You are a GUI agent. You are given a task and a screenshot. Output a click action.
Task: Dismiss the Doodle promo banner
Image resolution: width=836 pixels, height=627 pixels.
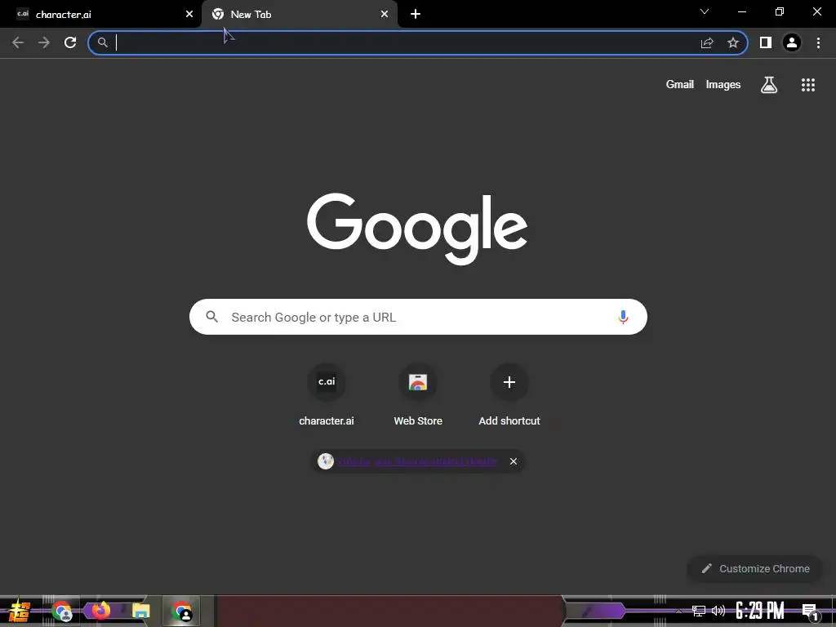pyautogui.click(x=514, y=461)
